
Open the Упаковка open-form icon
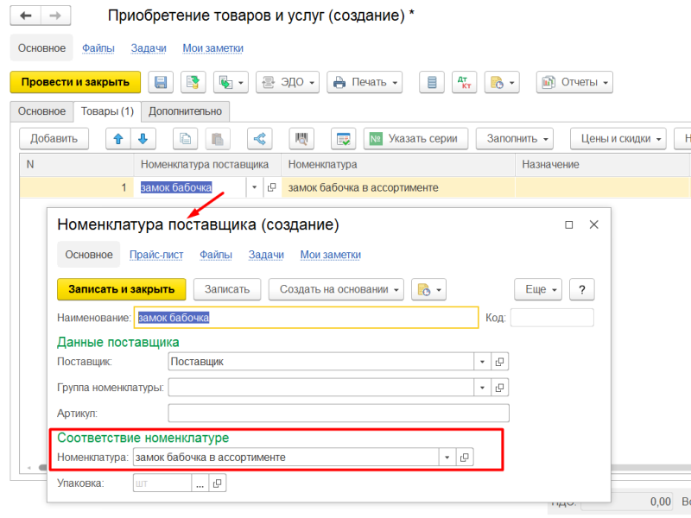pos(218,483)
